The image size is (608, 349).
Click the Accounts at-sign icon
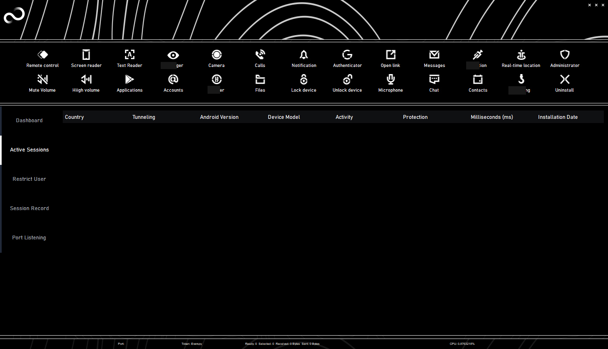pos(173,80)
